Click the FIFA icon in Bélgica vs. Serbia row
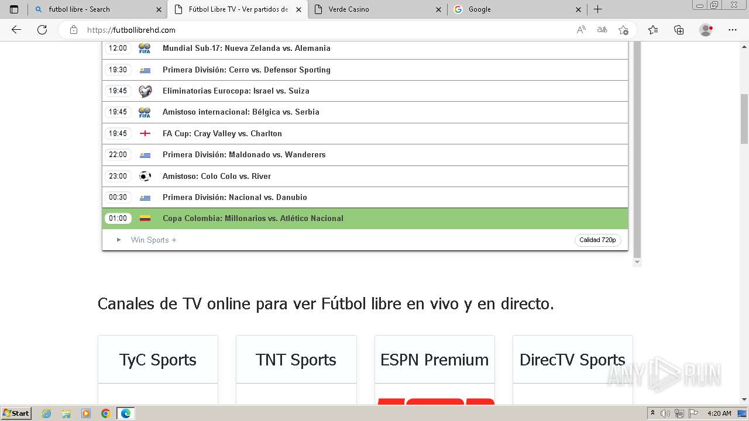The width and height of the screenshot is (749, 421). (145, 112)
